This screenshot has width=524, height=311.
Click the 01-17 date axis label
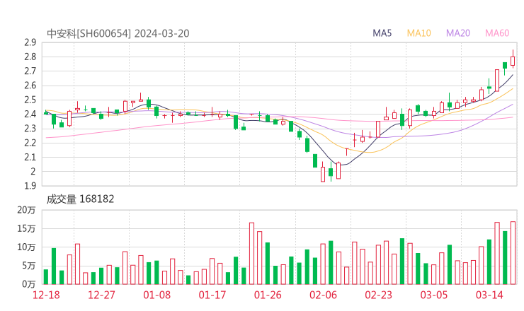[212, 295]
